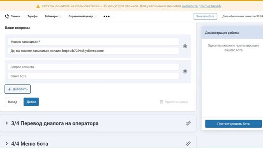Open the Тарифы menu item
Viewport: 263px width, 148px height.
(x=32, y=16)
